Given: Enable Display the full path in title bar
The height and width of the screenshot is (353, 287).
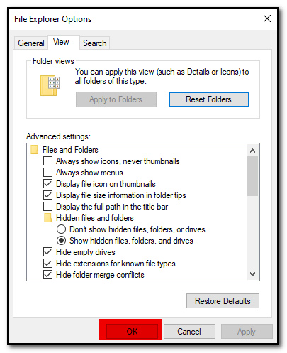Looking at the screenshot, I should [47, 207].
